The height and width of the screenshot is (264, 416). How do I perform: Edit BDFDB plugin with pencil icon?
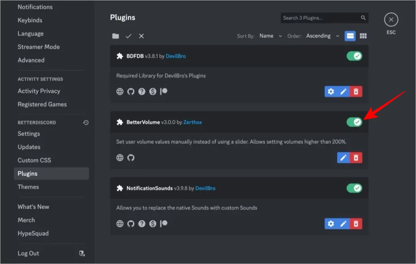coord(343,91)
